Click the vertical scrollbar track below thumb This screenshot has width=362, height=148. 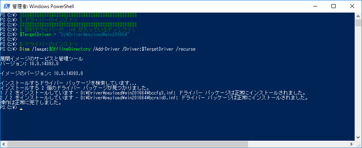358,81
